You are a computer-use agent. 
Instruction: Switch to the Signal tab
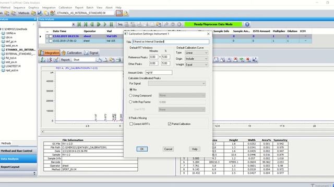pyautogui.click(x=91, y=53)
